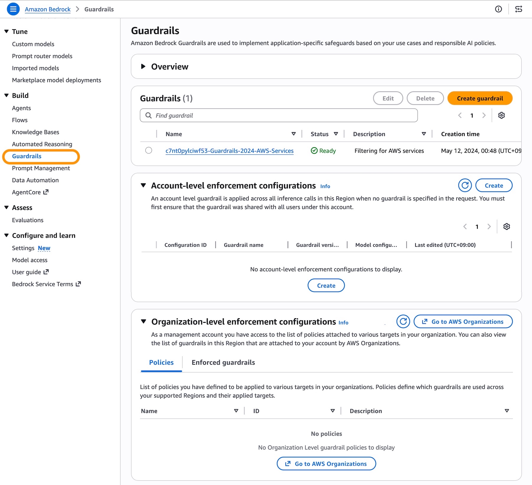The image size is (532, 485).
Task: Click the Create guardrail button
Action: click(480, 98)
